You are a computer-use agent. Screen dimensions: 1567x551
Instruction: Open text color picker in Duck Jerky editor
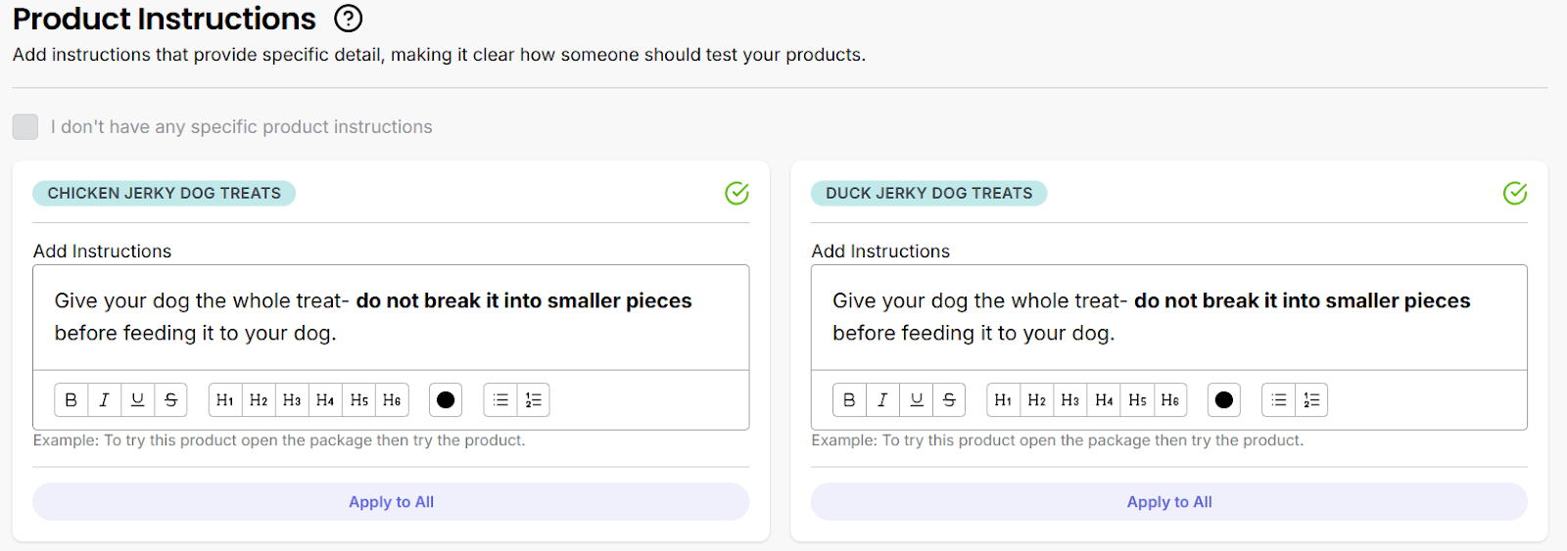coord(1223,400)
